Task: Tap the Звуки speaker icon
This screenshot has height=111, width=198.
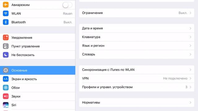Action: (6, 96)
